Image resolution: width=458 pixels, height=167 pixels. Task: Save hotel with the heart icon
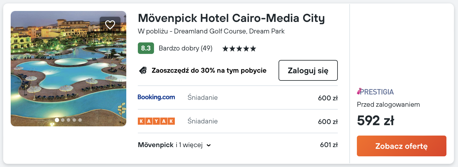click(110, 25)
